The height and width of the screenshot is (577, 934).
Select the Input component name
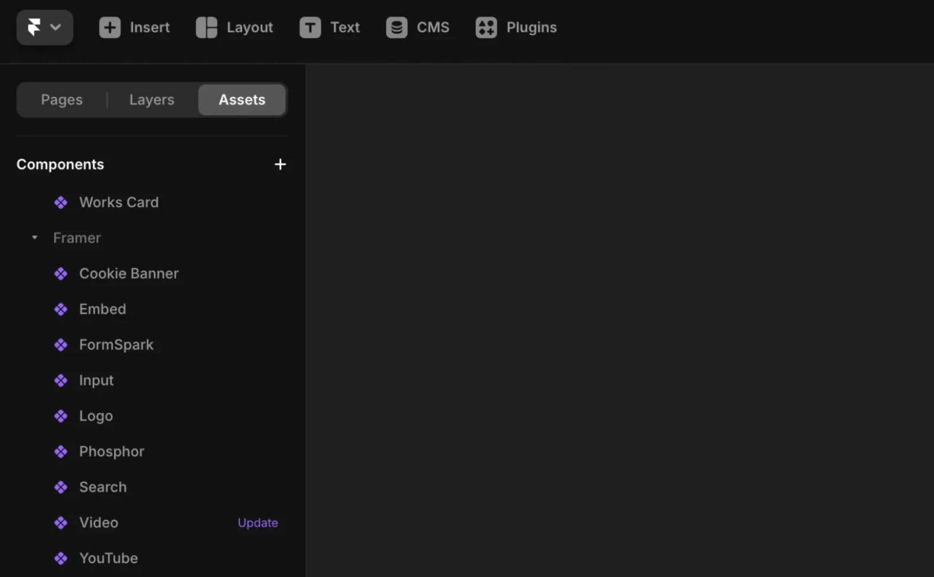pos(96,381)
